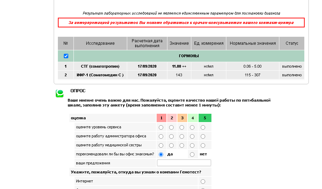322x189 pixels.
Task: Rate уровень сервиса with score 1
Action: [x=161, y=127]
